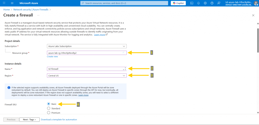The width and height of the screenshot is (259, 125).
Task: Open the Azure apps grid icon
Action: point(4,3)
